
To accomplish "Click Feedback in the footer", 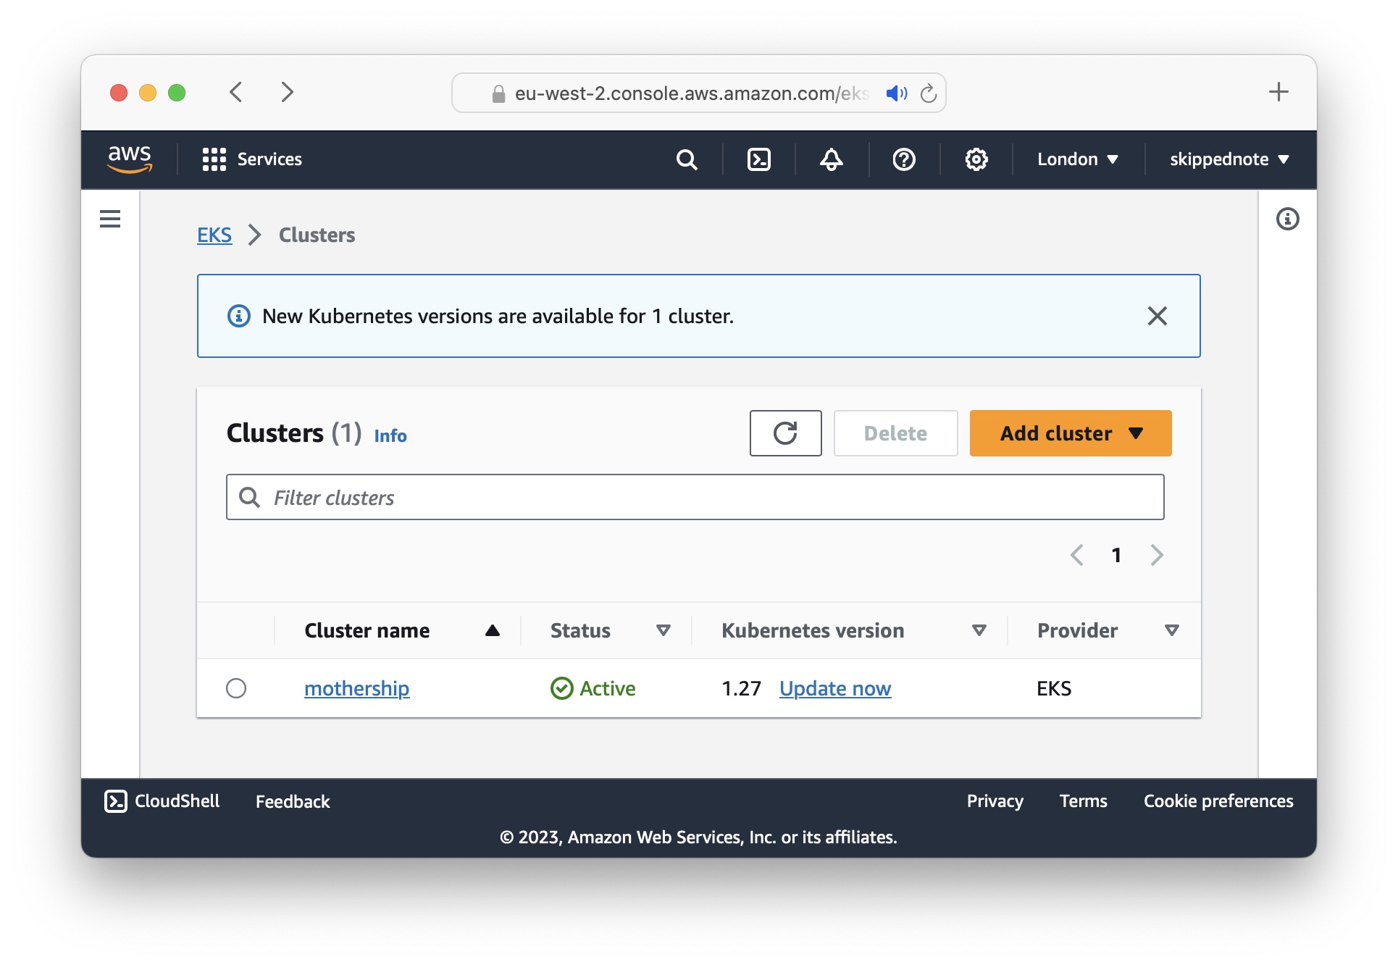I will 293,801.
